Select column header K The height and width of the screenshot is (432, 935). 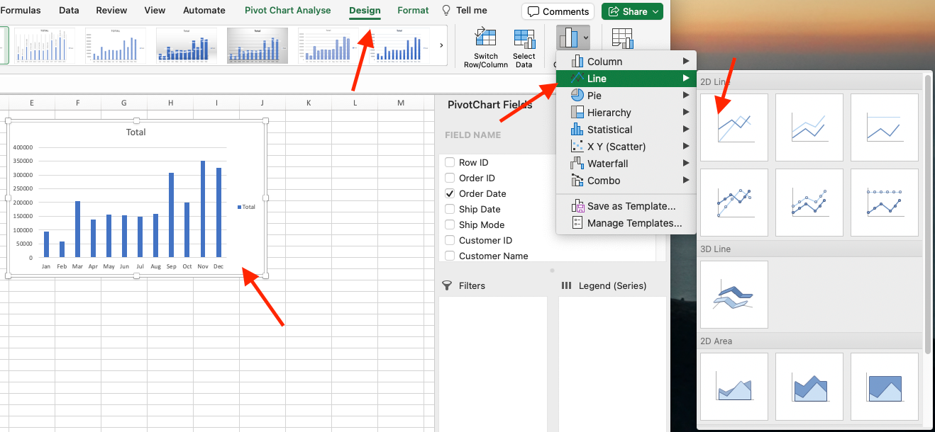coord(309,103)
